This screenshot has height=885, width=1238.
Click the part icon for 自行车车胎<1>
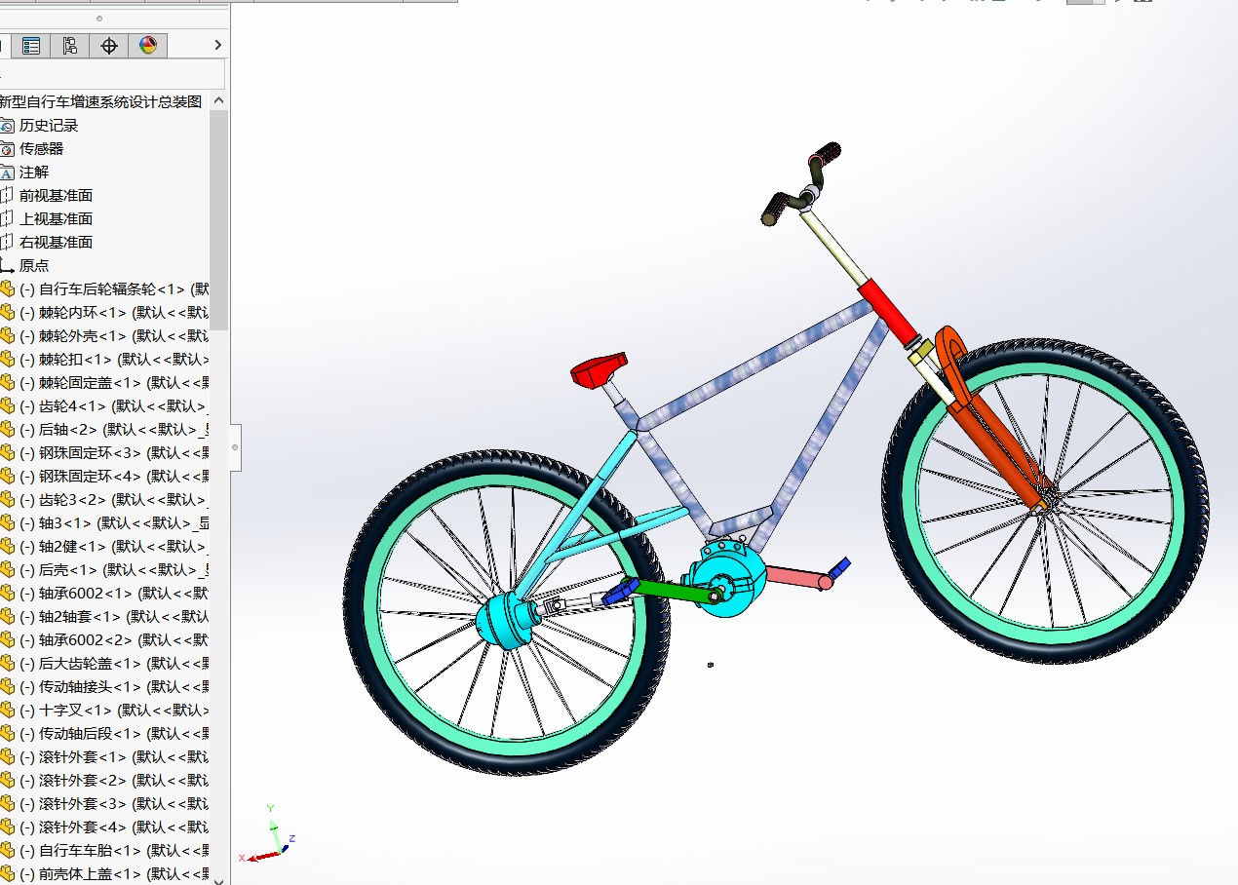[x=7, y=851]
